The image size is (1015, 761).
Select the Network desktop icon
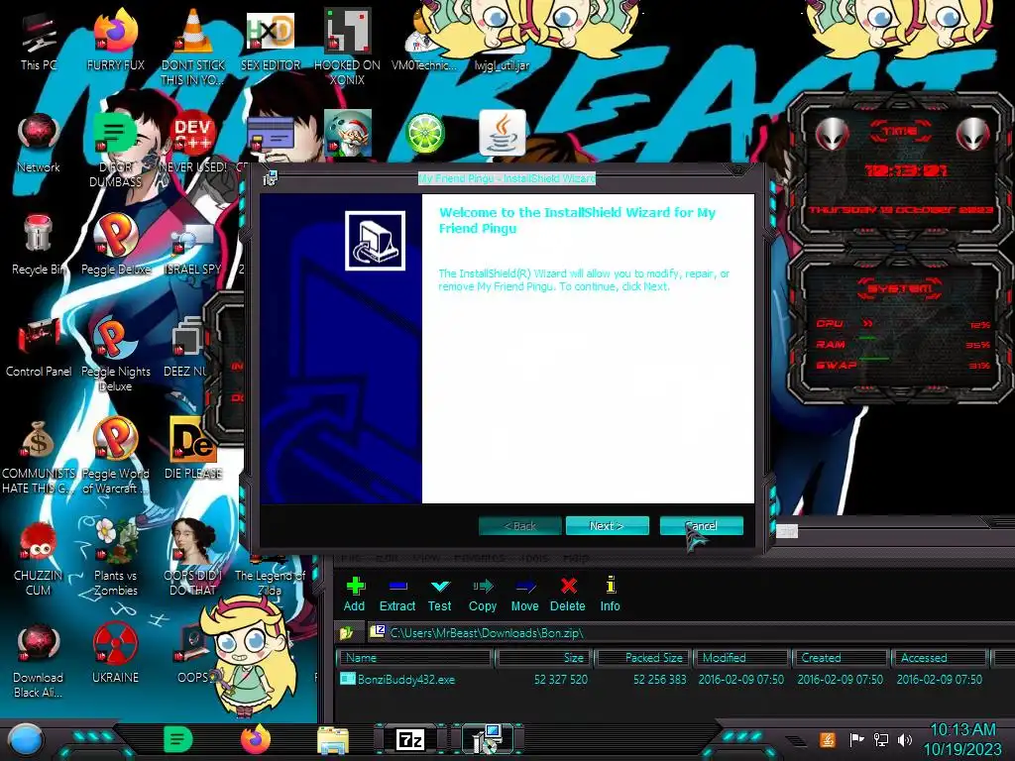pos(39,144)
